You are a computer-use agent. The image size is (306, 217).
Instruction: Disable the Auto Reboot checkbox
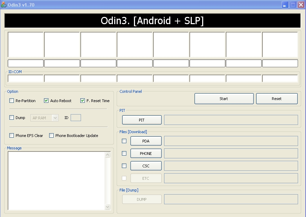46,100
